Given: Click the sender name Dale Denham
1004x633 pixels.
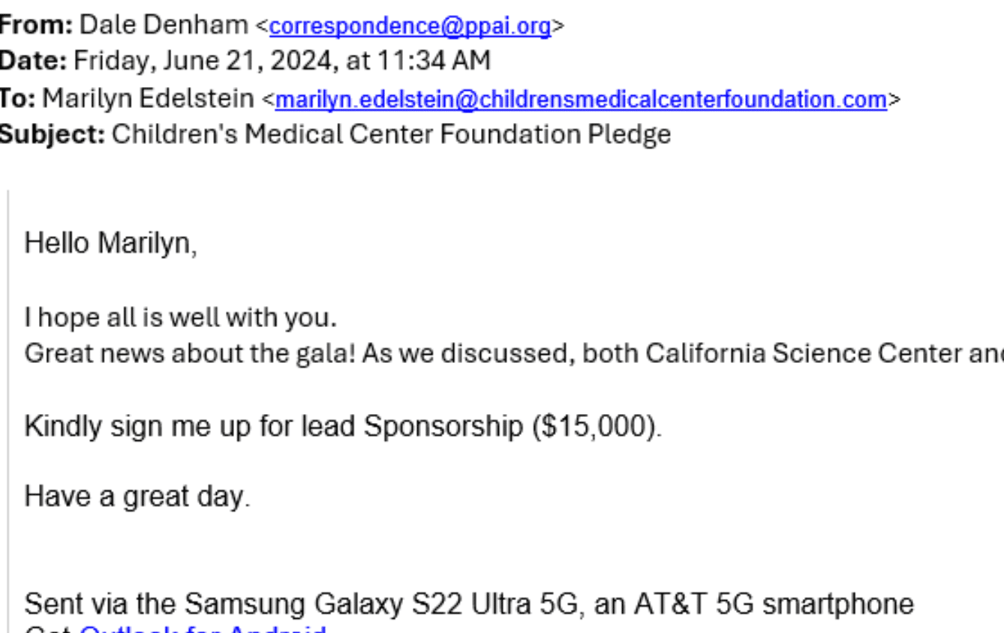Looking at the screenshot, I should point(164,25).
